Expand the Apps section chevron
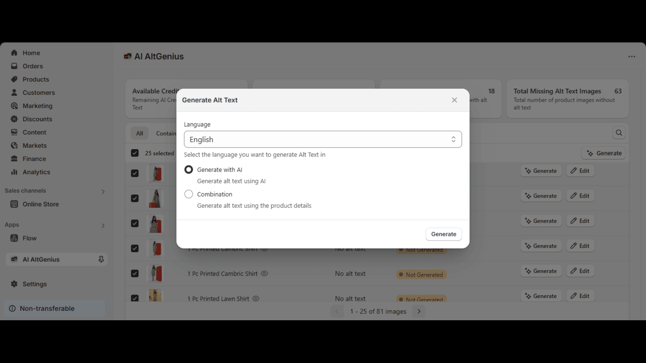 pos(103,225)
